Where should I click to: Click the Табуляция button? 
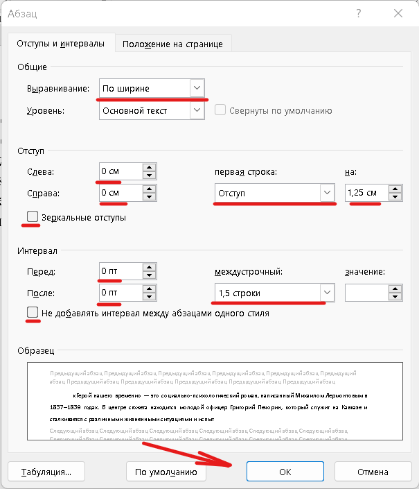(46, 472)
